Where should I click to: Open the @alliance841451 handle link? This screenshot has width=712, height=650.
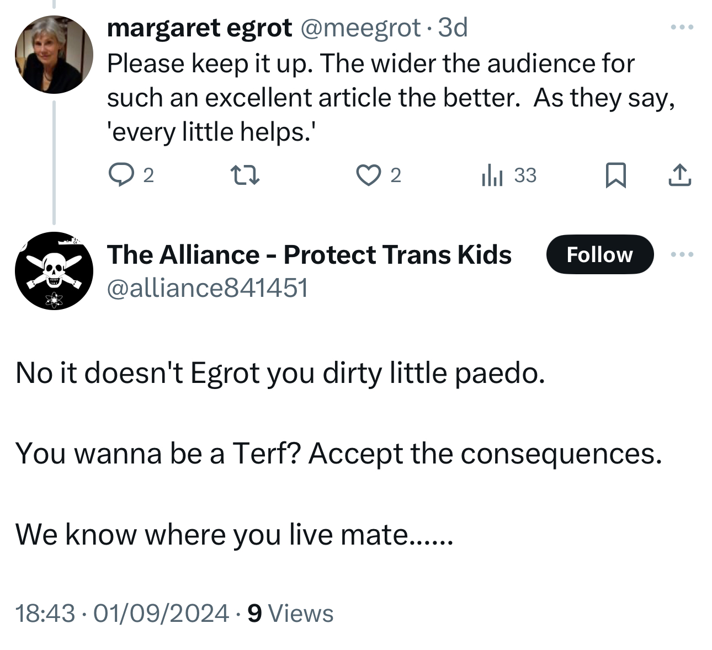tap(208, 287)
